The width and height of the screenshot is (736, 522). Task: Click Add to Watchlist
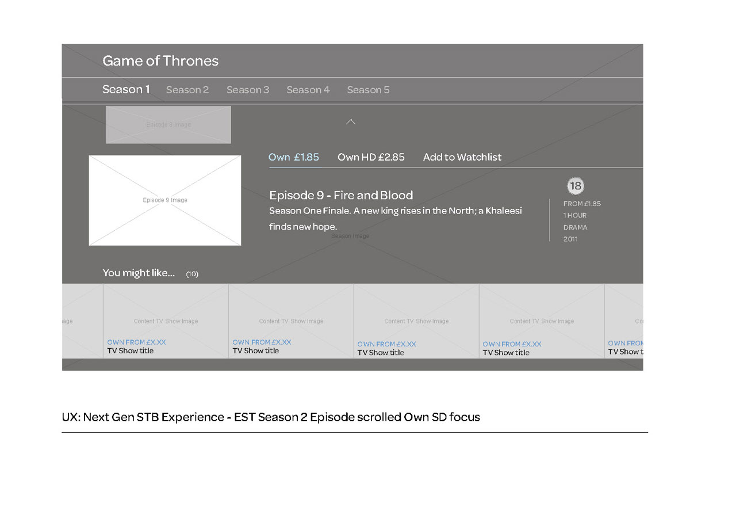tap(462, 157)
